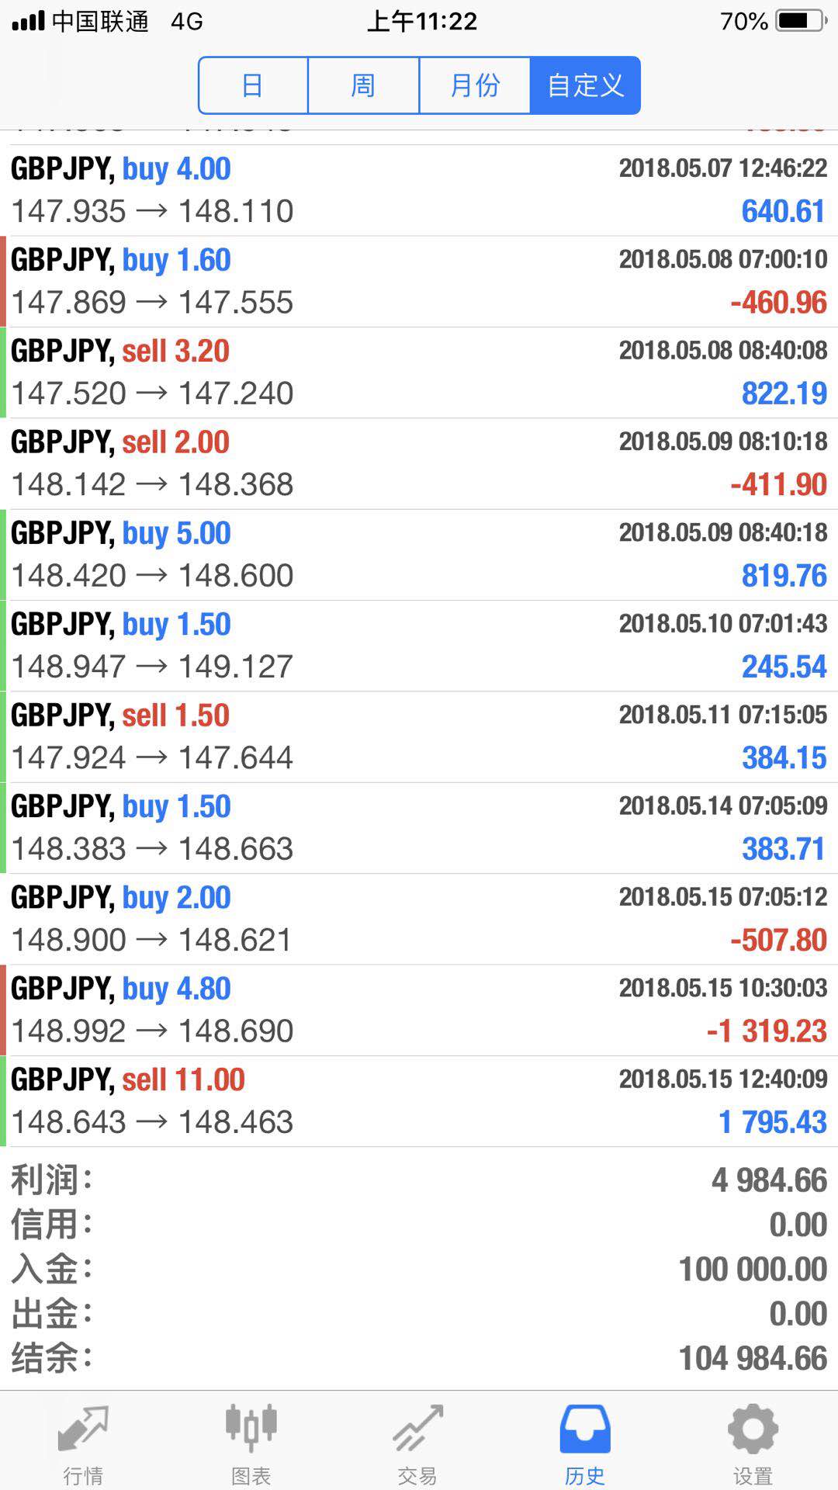Select the trade with loss -1 319.23
838x1490 pixels.
[x=419, y=1010]
